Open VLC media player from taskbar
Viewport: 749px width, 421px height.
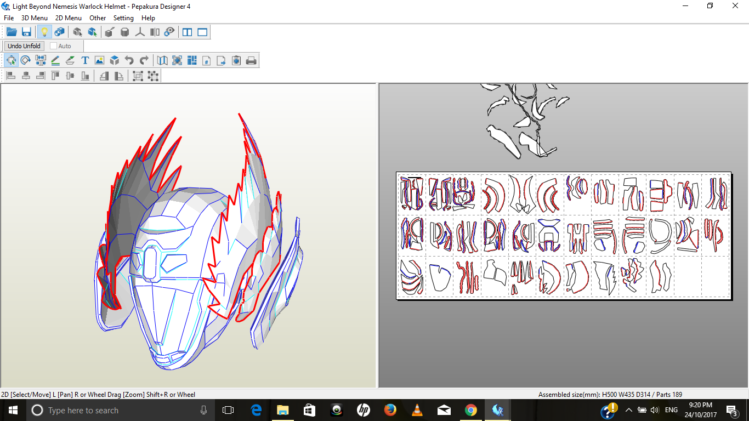click(417, 410)
